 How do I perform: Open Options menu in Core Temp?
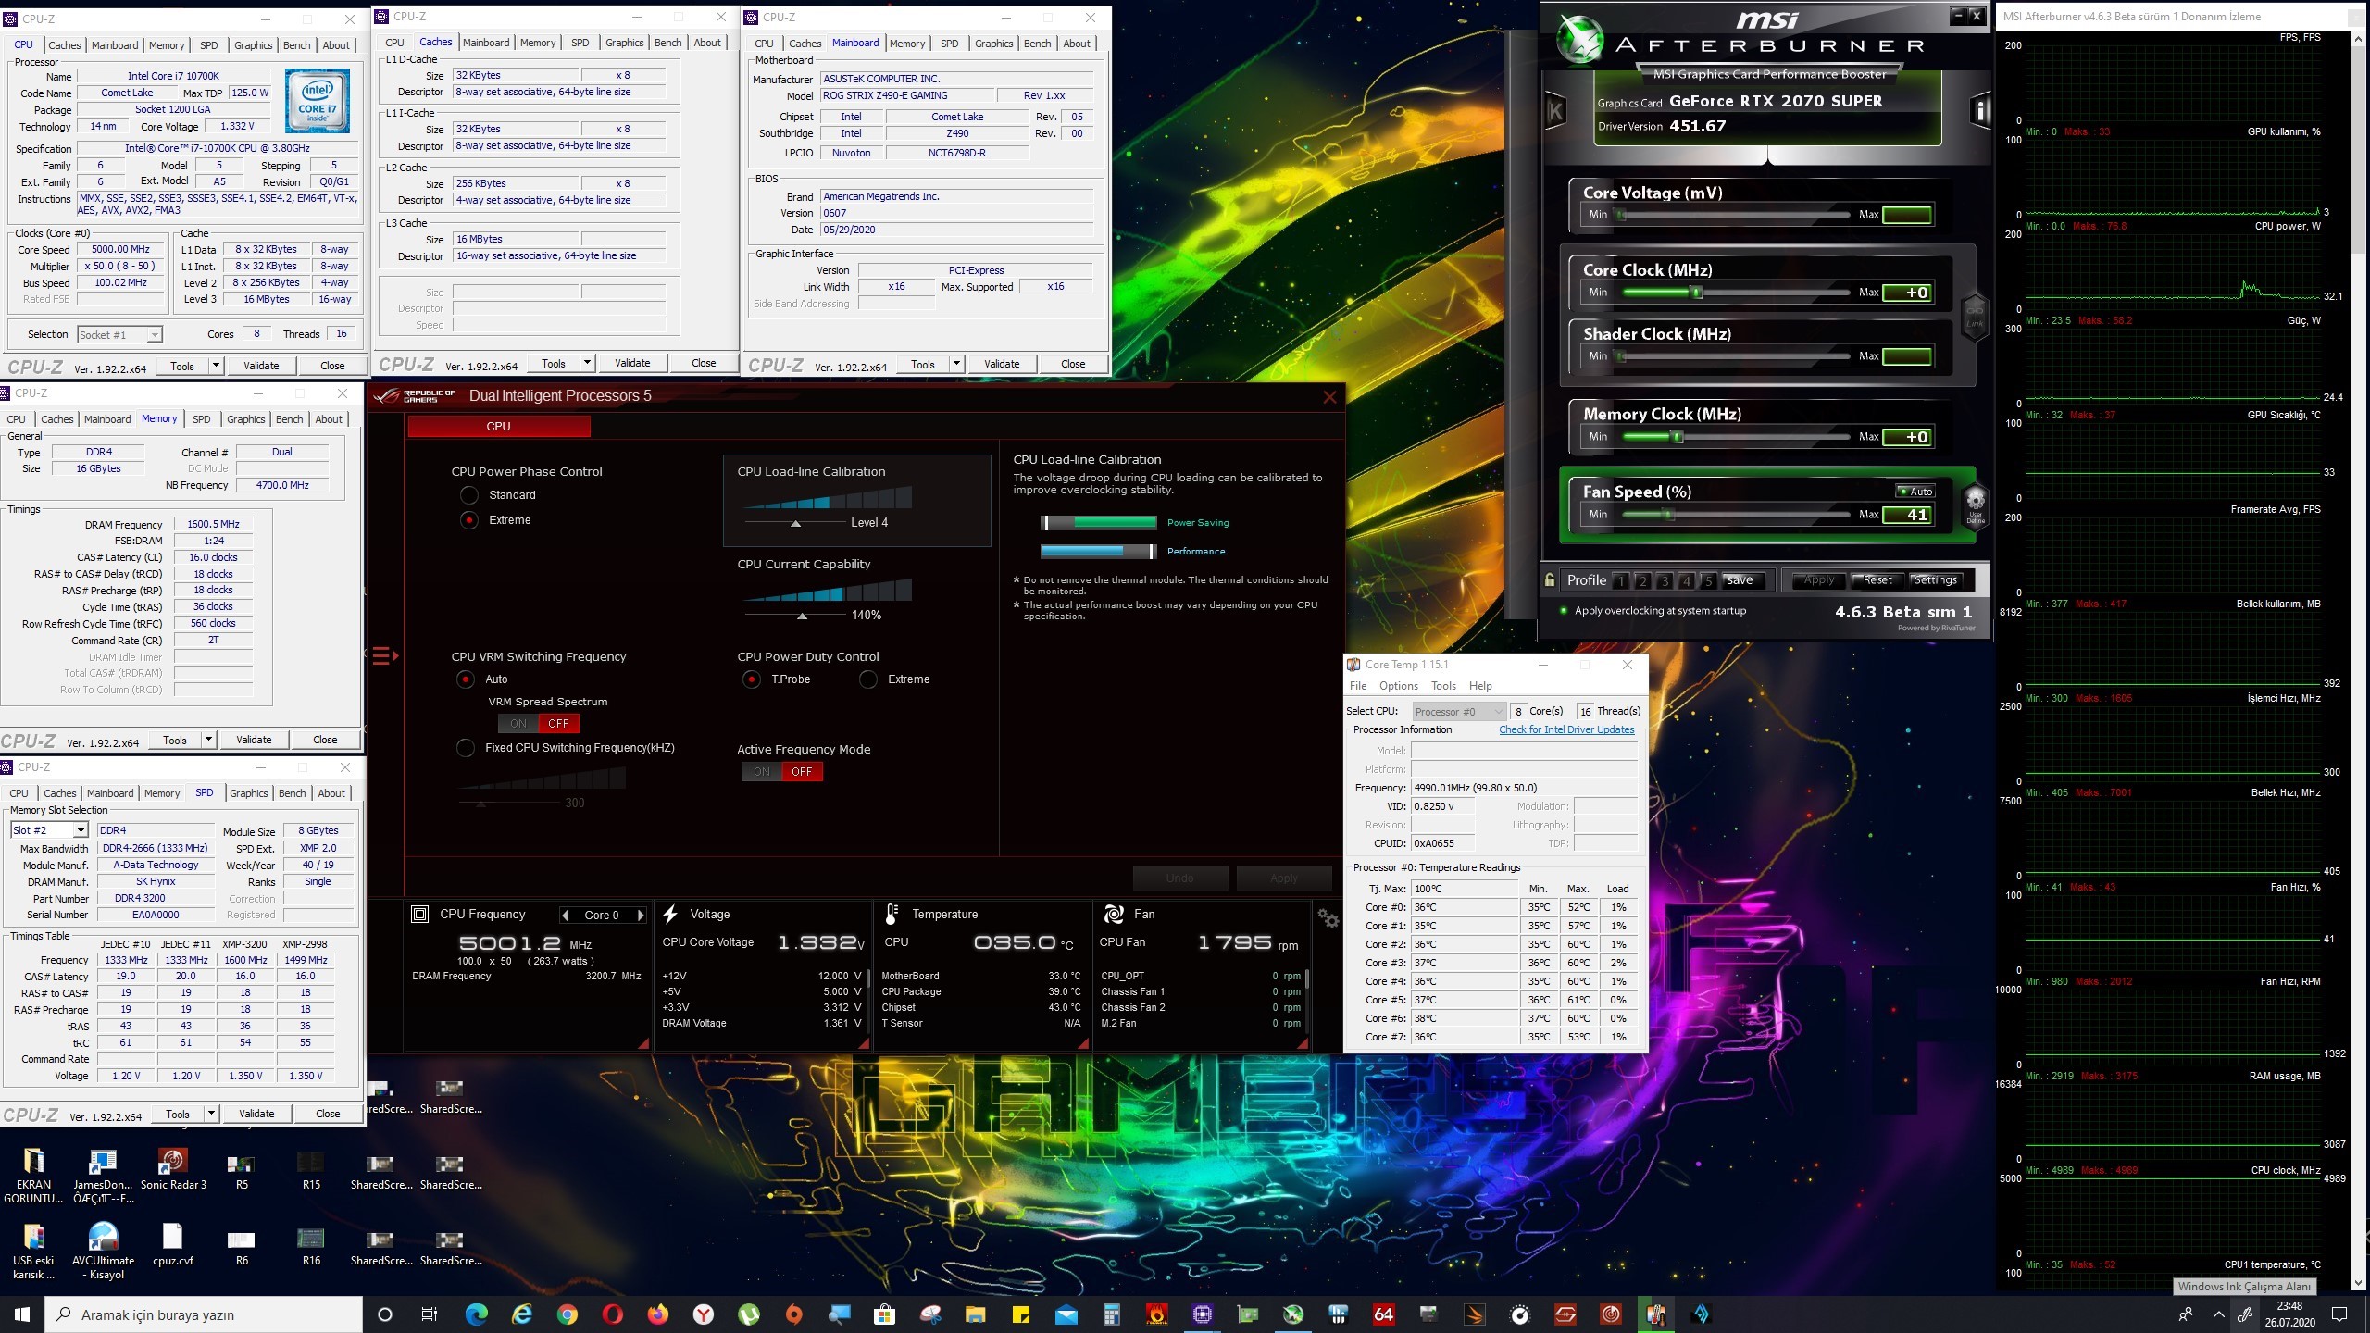coord(1398,686)
